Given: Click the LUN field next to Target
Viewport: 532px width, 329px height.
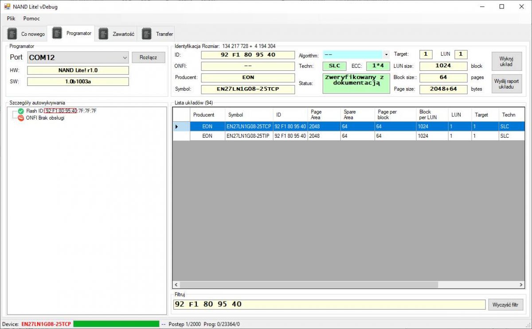Looking at the screenshot, I should (x=461, y=54).
